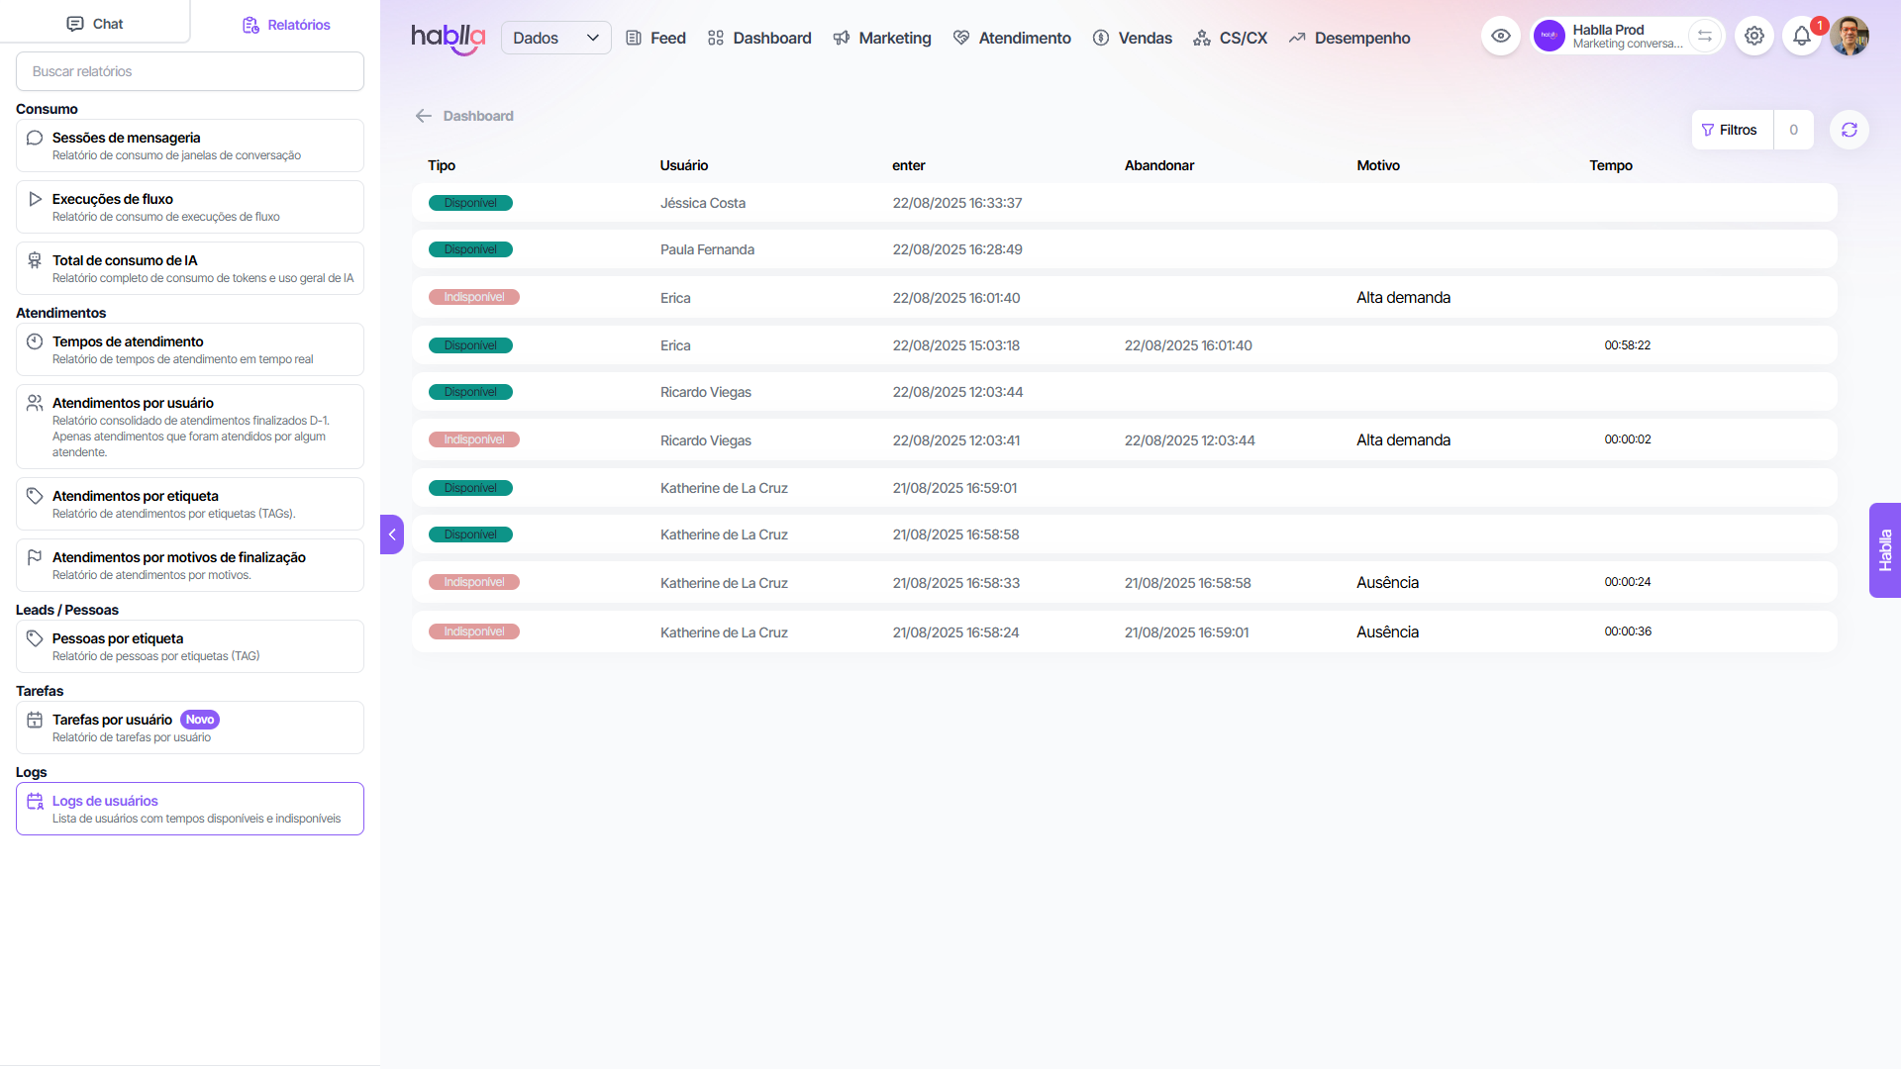Expand the Dados dropdown
The width and height of the screenshot is (1901, 1069).
[555, 38]
